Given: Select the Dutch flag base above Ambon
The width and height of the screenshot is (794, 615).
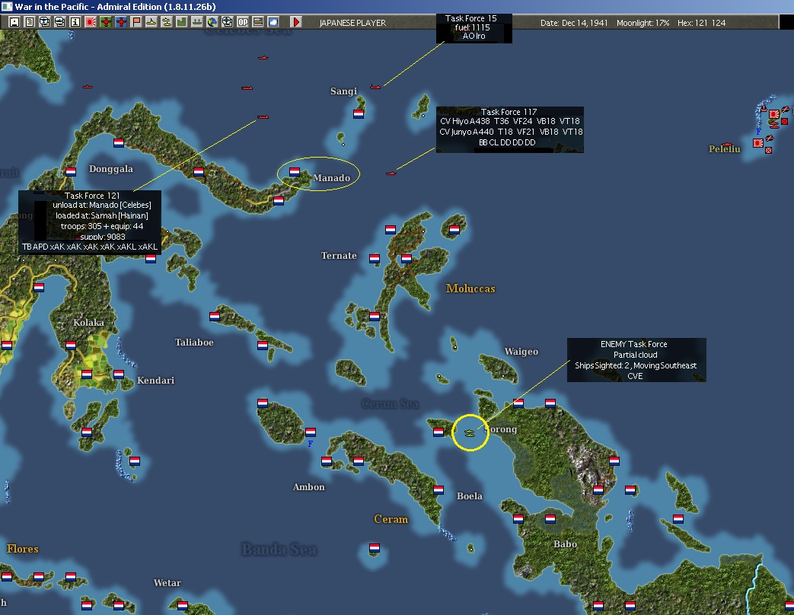Looking at the screenshot, I should (326, 461).
